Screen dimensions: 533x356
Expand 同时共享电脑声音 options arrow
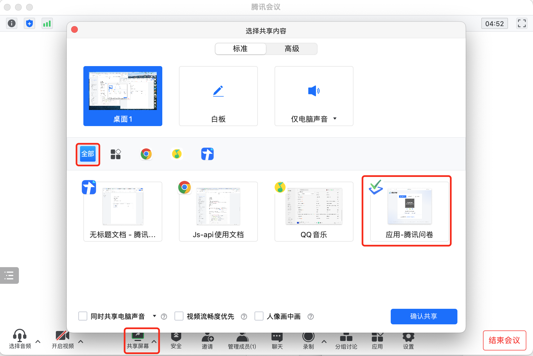tap(155, 316)
